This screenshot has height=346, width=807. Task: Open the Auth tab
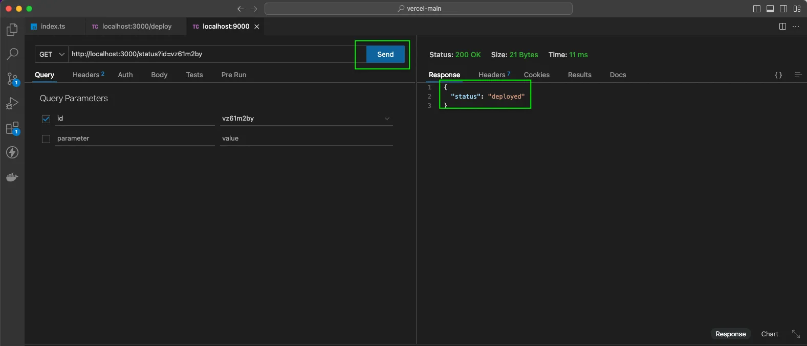(x=125, y=75)
